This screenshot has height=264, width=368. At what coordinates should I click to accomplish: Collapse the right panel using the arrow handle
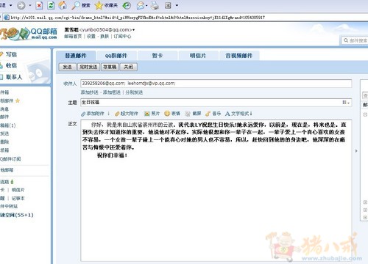(356, 151)
